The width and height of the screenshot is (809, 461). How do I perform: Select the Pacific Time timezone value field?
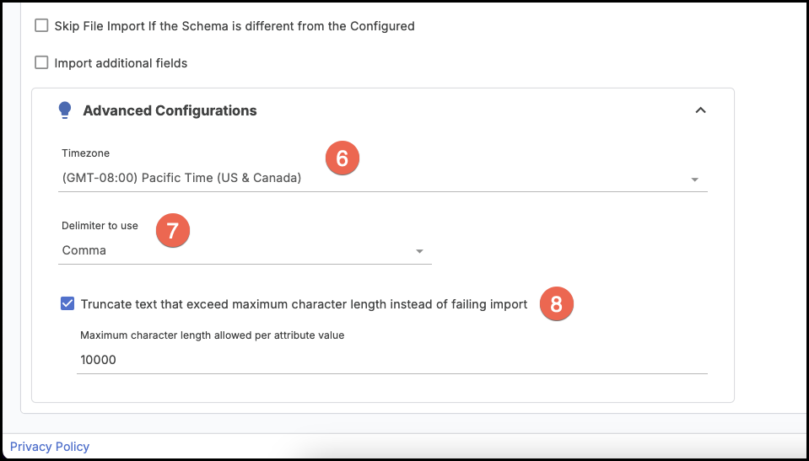[382, 179]
